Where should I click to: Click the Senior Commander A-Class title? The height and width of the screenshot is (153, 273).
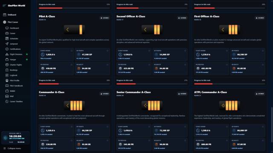134,92
